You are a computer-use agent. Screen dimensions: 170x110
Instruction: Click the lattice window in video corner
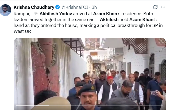(x=134, y=45)
